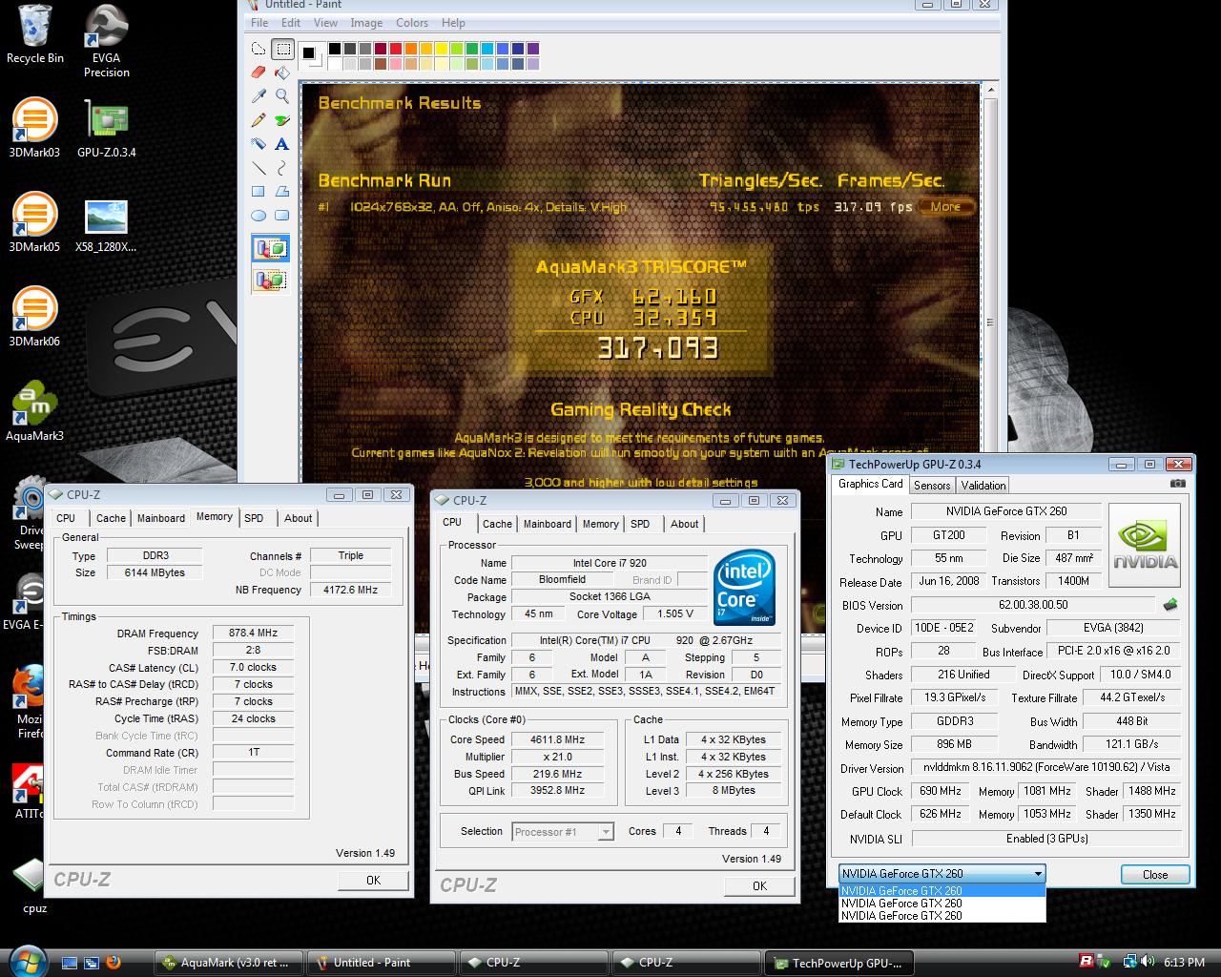Select the Polygon shape tool
This screenshot has width=1221, height=977.
[282, 192]
